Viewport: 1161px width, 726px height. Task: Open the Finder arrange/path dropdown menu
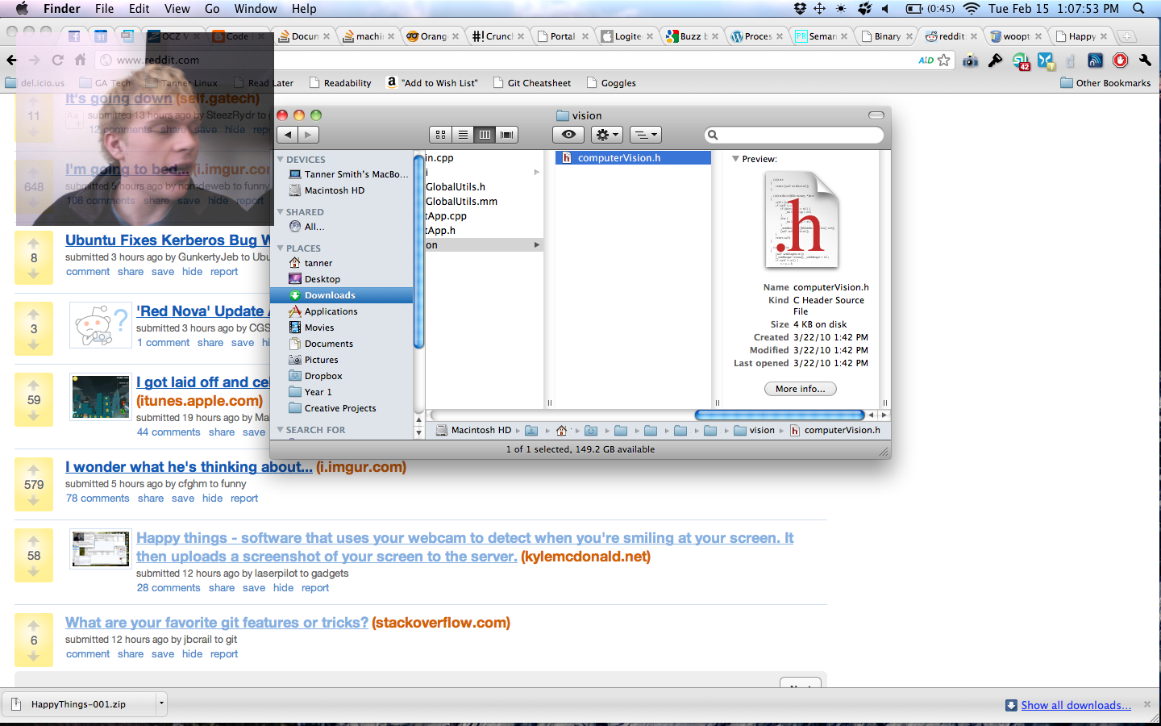click(x=645, y=135)
